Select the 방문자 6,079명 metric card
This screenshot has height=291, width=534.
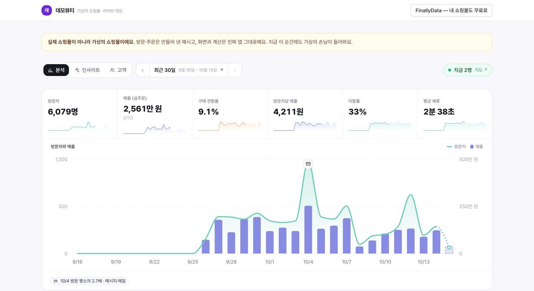click(x=79, y=114)
